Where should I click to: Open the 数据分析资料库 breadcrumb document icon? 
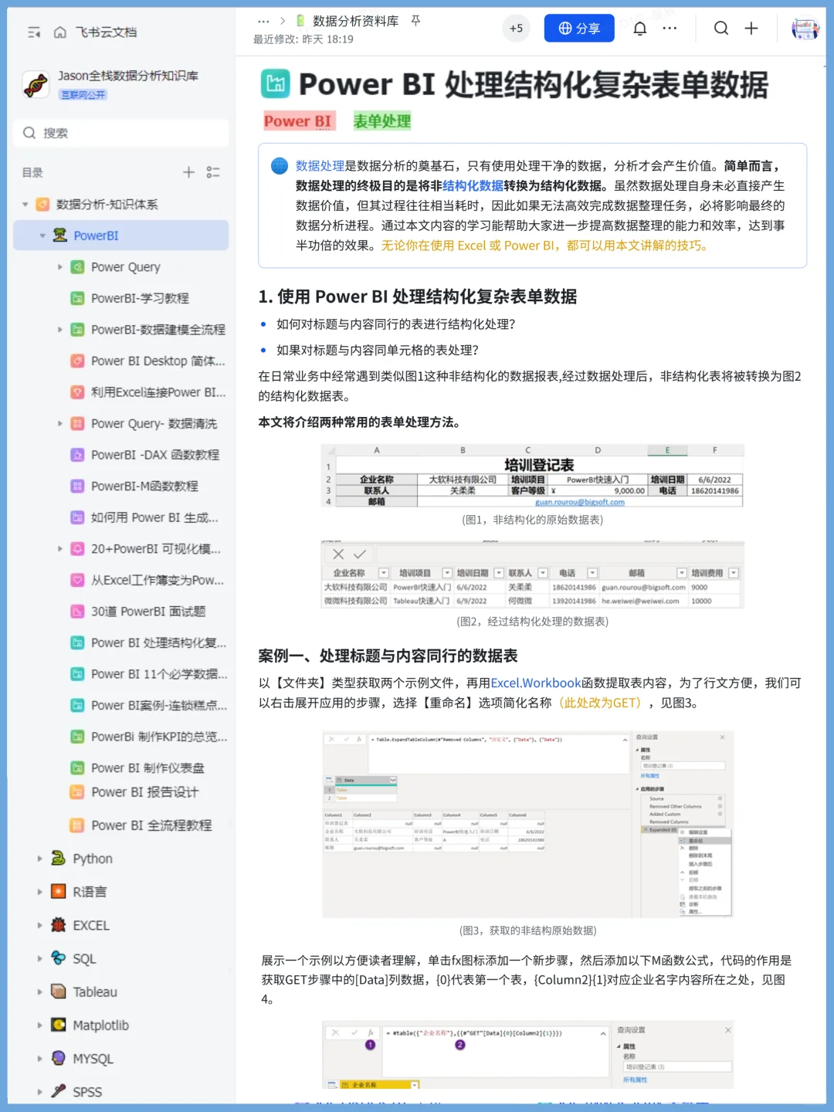click(x=301, y=21)
